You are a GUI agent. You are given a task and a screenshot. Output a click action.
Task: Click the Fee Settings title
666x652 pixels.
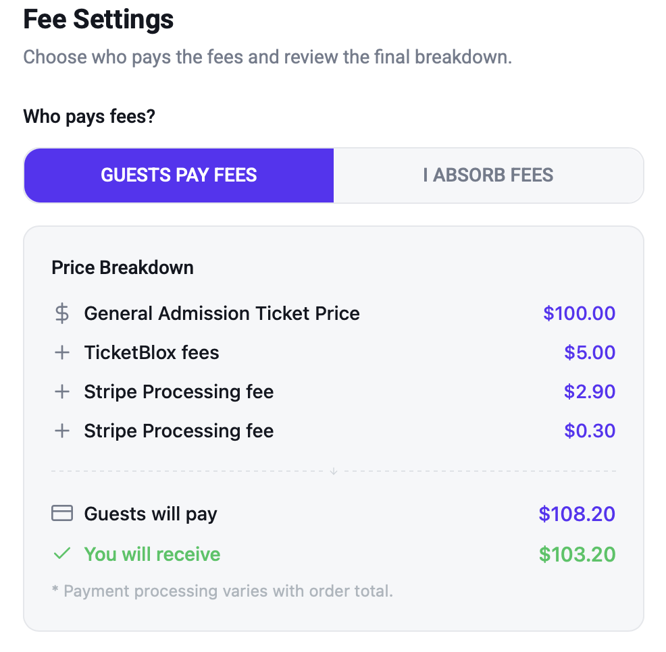(x=99, y=20)
